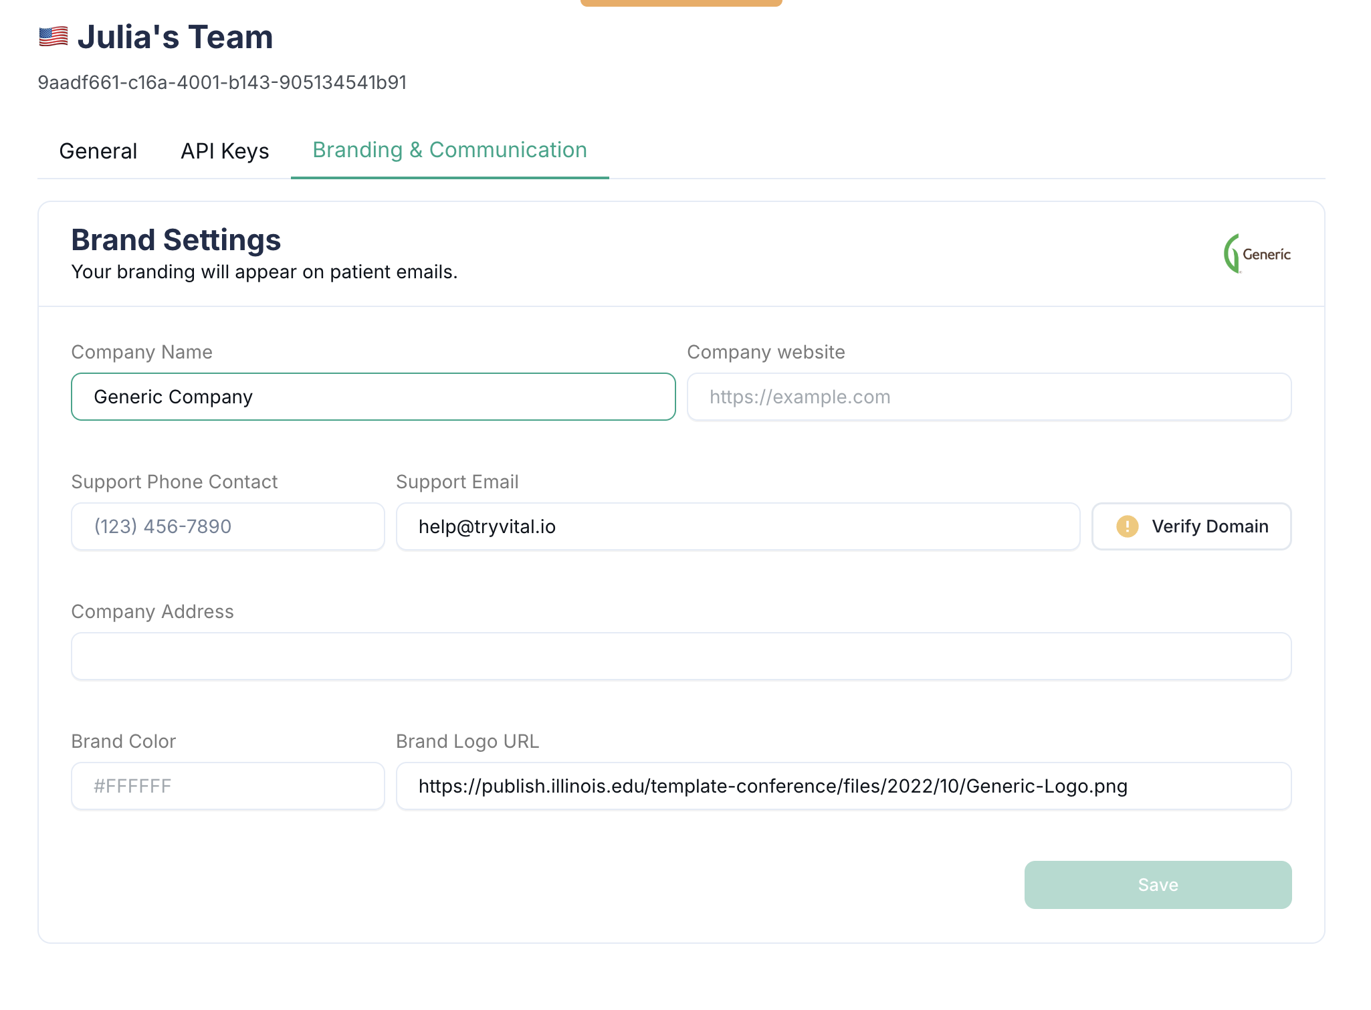Image resolution: width=1371 pixels, height=1010 pixels.
Task: Click the orange bar at top of page
Action: click(x=681, y=3)
